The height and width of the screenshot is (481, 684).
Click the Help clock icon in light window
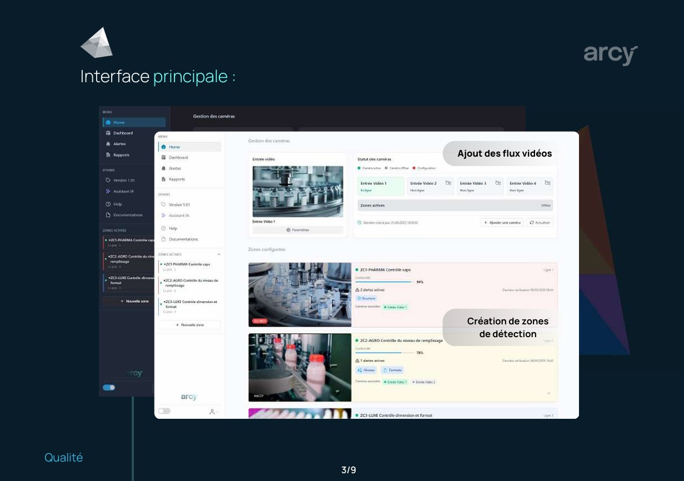pyautogui.click(x=163, y=228)
